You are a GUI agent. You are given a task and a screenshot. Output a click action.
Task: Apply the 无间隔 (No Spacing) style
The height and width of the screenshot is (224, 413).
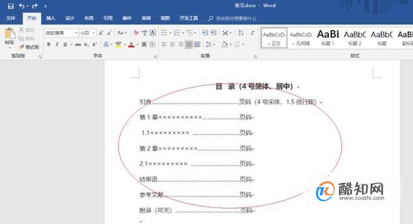tap(301, 38)
